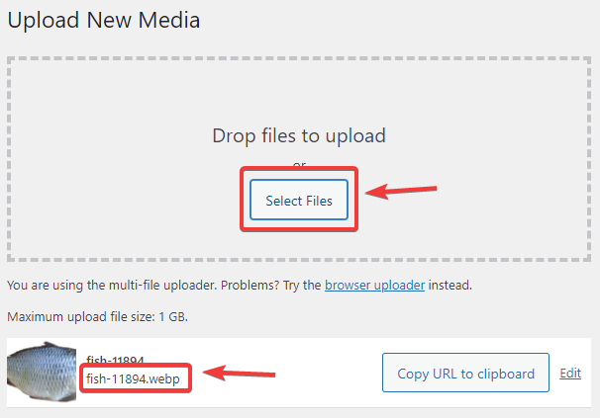This screenshot has width=600, height=418.
Task: Click the Upload New Media heading
Action: tap(104, 20)
